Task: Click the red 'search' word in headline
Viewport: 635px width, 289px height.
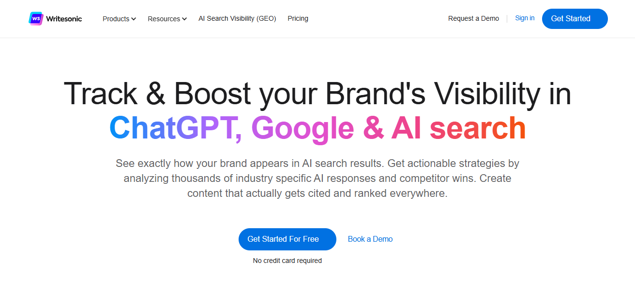Action: [478, 129]
